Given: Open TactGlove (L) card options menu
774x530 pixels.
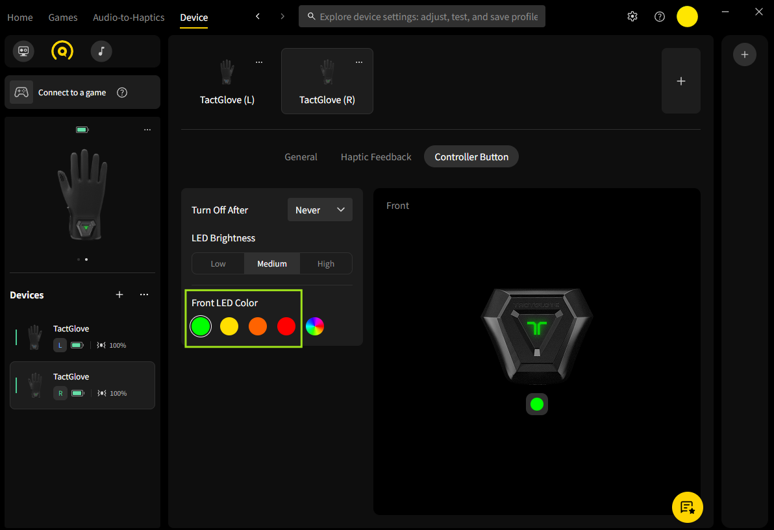Looking at the screenshot, I should coord(259,62).
